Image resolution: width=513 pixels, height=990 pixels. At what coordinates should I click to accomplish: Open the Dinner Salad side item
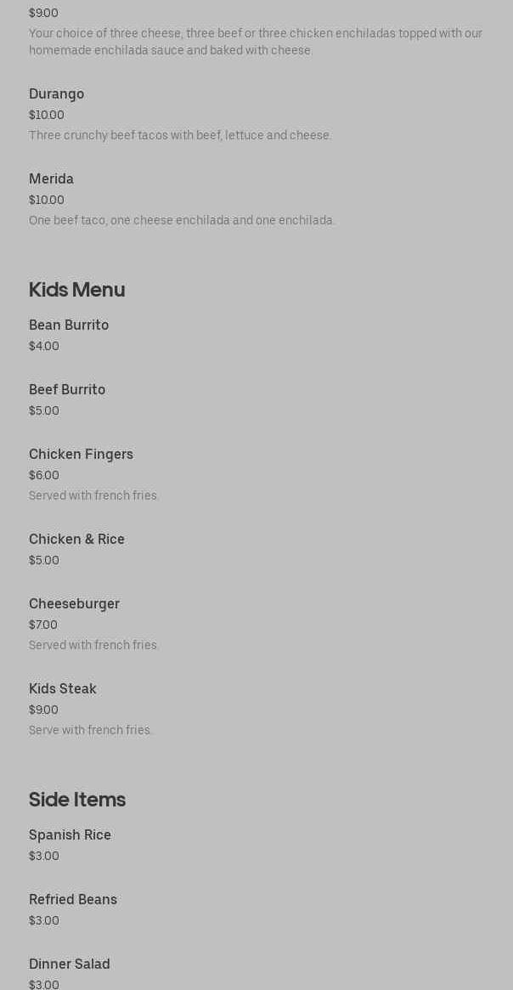pos(70,965)
